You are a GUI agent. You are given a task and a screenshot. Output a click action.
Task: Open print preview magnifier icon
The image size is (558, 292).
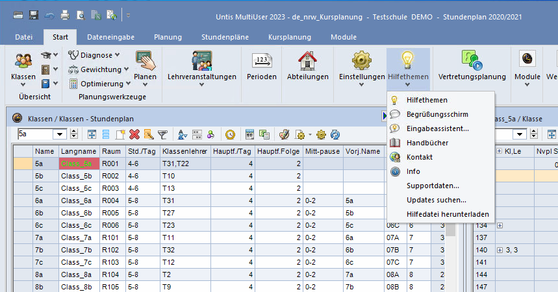(81, 15)
